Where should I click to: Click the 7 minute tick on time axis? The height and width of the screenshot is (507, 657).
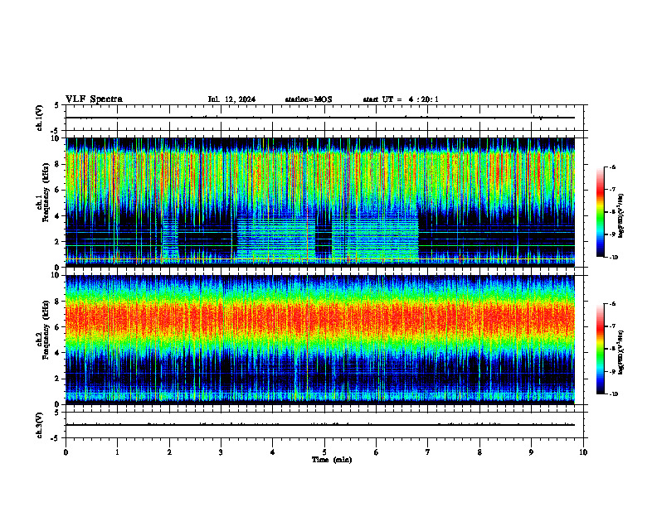[x=428, y=452]
